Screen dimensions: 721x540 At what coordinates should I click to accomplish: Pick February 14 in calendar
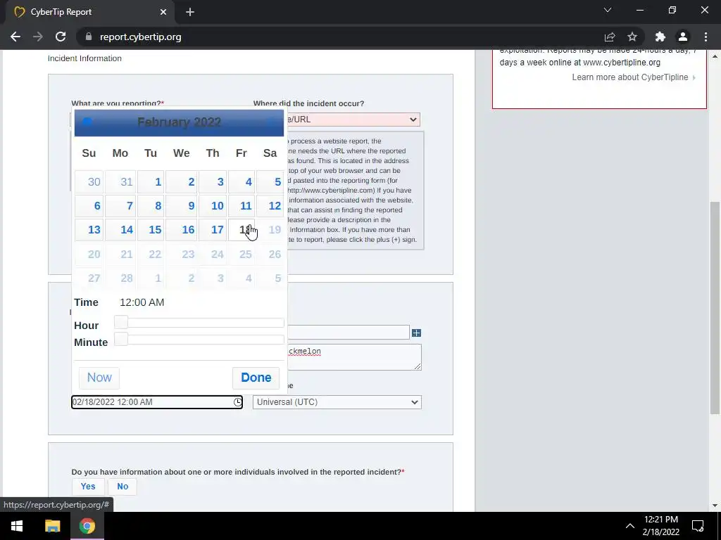pyautogui.click(x=120, y=230)
